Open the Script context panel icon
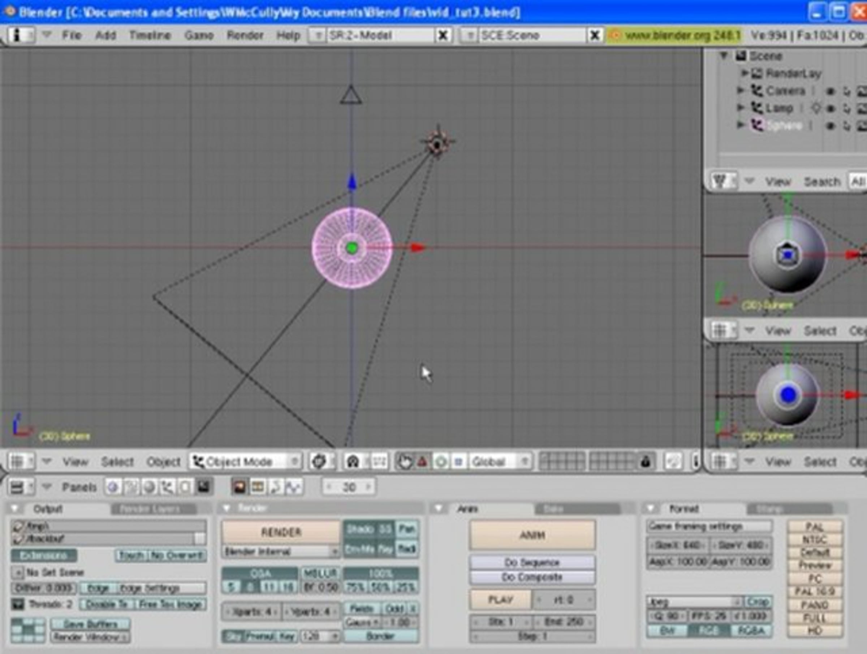 130,487
